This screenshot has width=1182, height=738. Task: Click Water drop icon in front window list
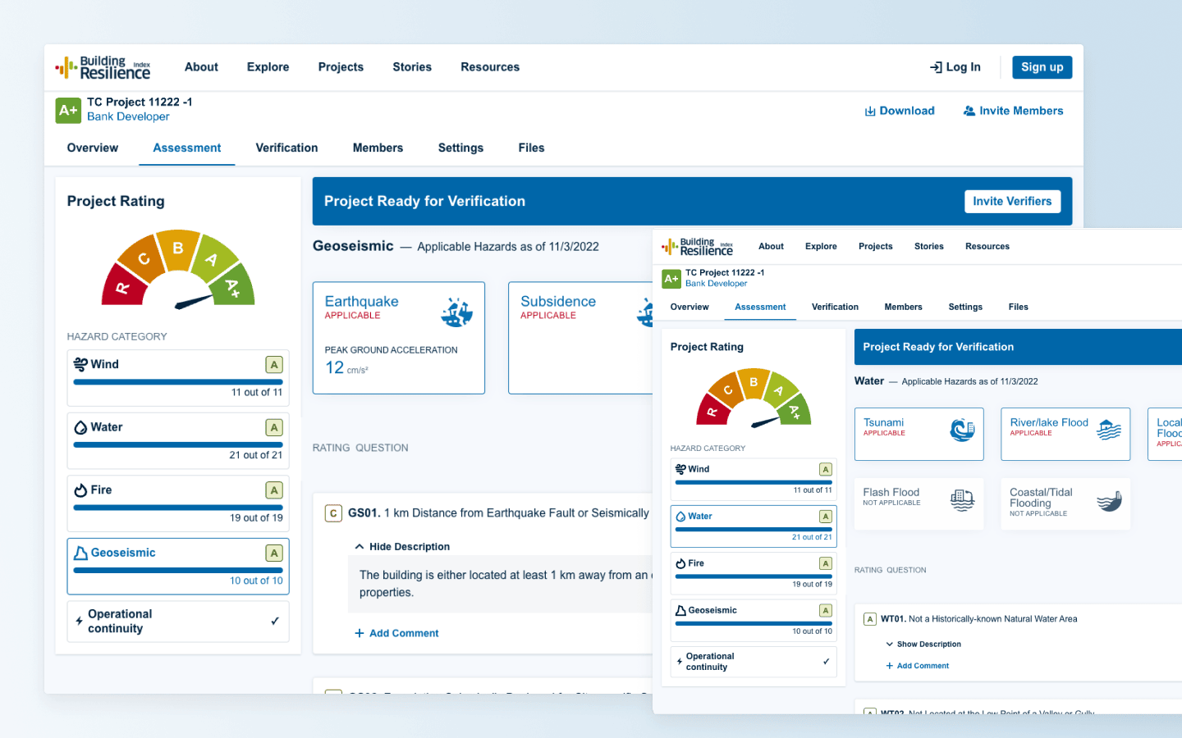(680, 517)
